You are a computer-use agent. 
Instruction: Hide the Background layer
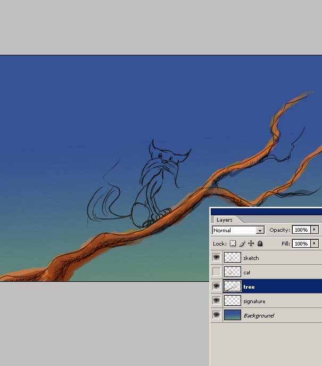coord(216,315)
